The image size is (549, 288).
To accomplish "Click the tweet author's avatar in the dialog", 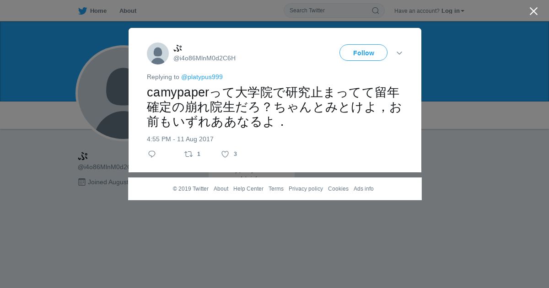I will tap(158, 53).
